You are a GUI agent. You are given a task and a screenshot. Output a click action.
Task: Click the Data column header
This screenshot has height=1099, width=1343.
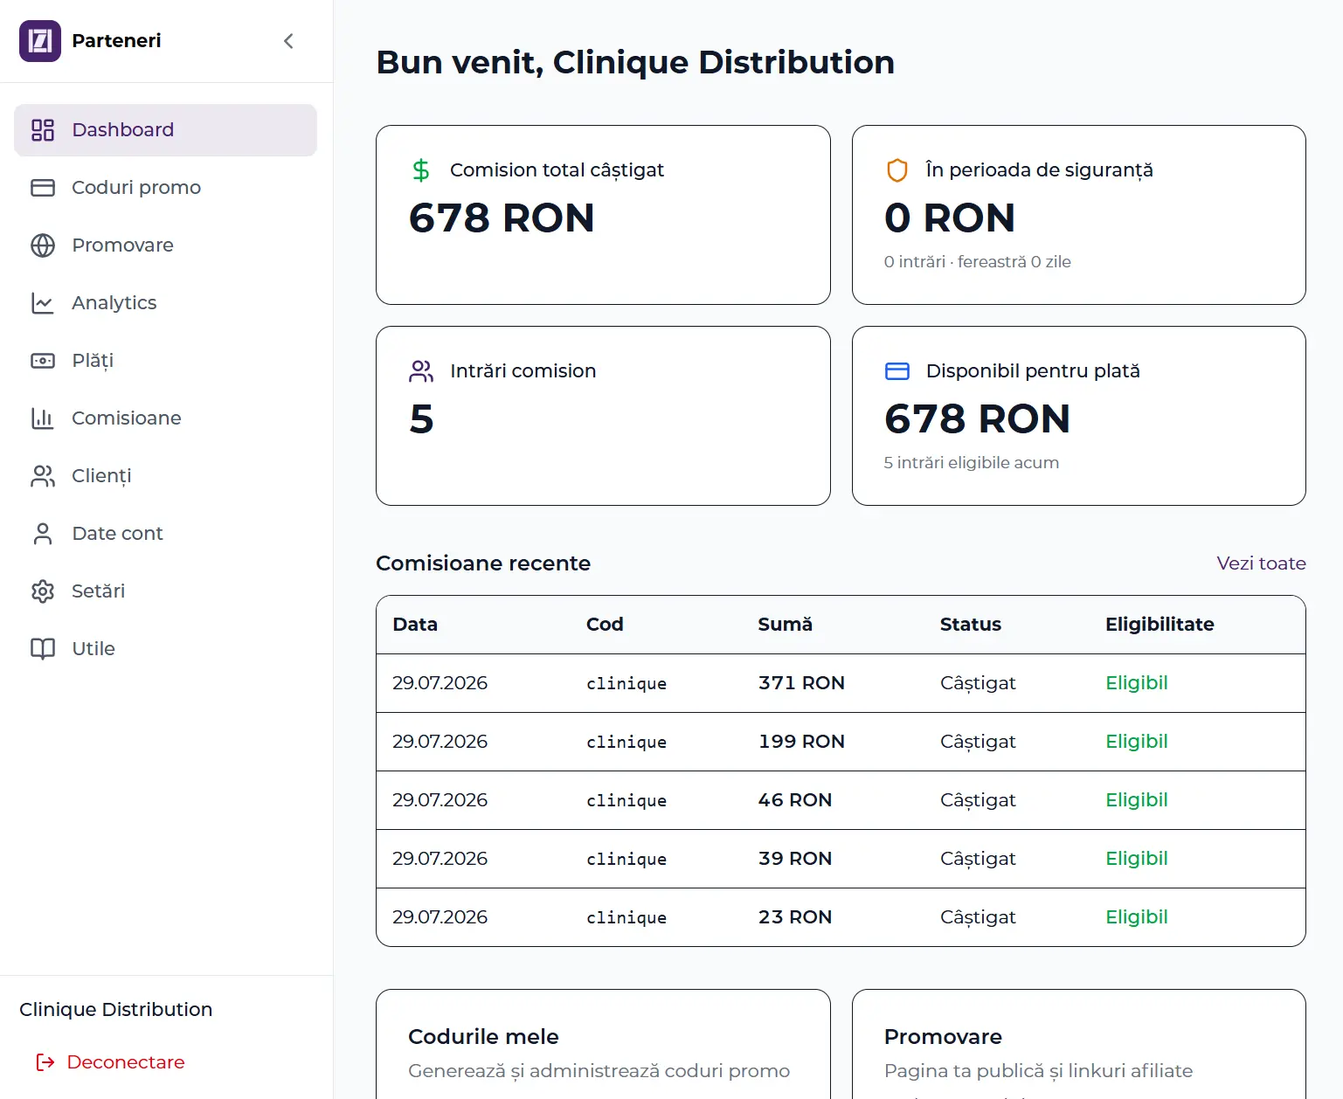click(415, 625)
